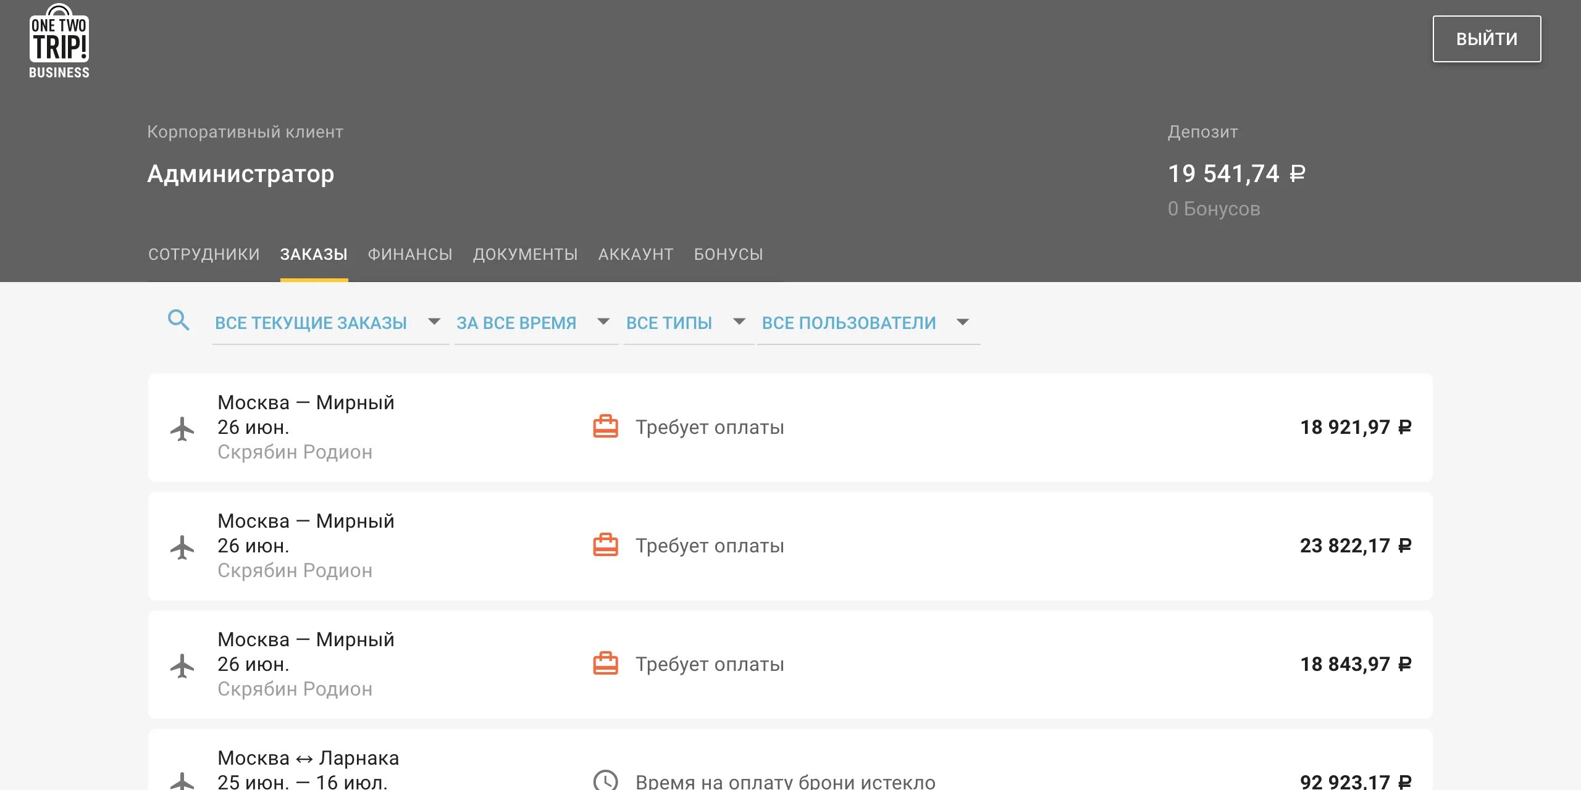Click the price 23 822,17 ₽
Screen dimensions: 1581x790
pos(1356,546)
